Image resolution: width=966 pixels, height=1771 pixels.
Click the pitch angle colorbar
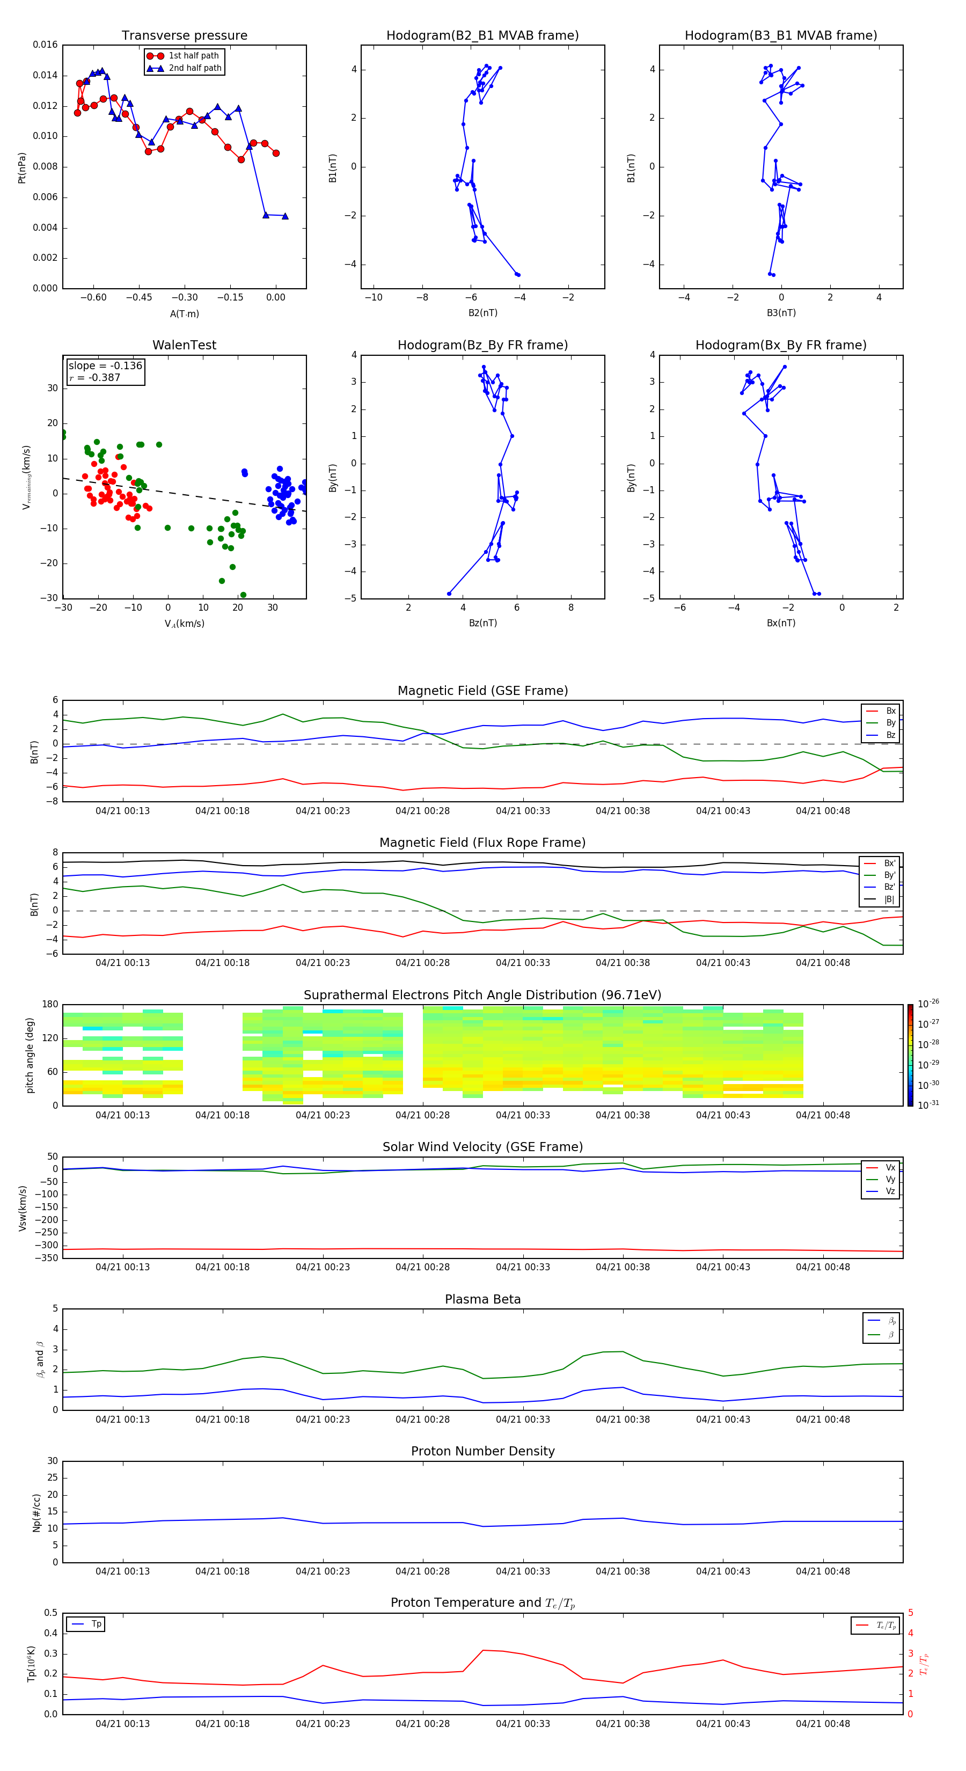click(910, 1055)
